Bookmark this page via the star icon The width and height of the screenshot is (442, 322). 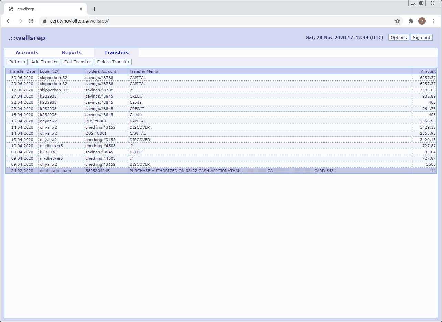point(397,21)
